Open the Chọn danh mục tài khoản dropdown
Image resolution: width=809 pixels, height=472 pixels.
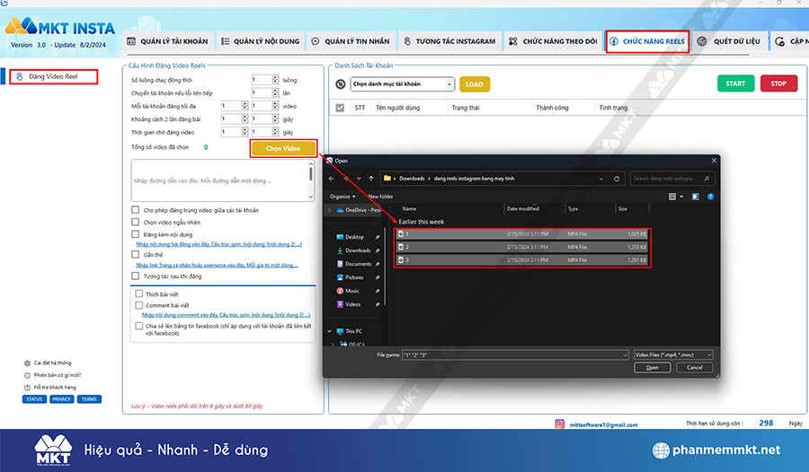coord(403,84)
